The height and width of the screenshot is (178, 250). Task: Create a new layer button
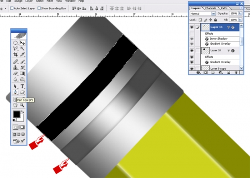(x=228, y=73)
